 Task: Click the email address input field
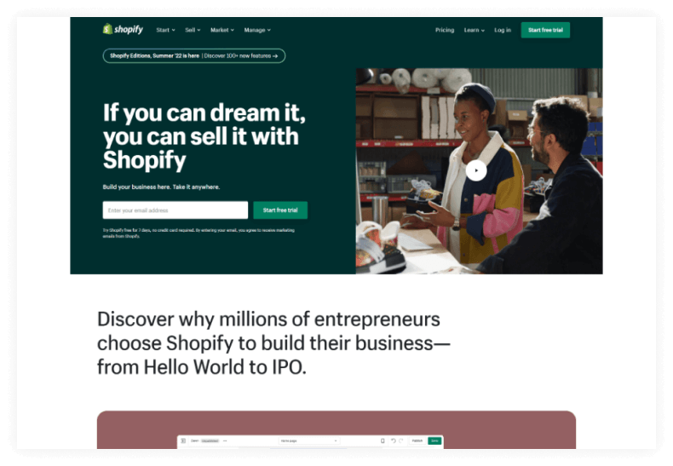175,210
